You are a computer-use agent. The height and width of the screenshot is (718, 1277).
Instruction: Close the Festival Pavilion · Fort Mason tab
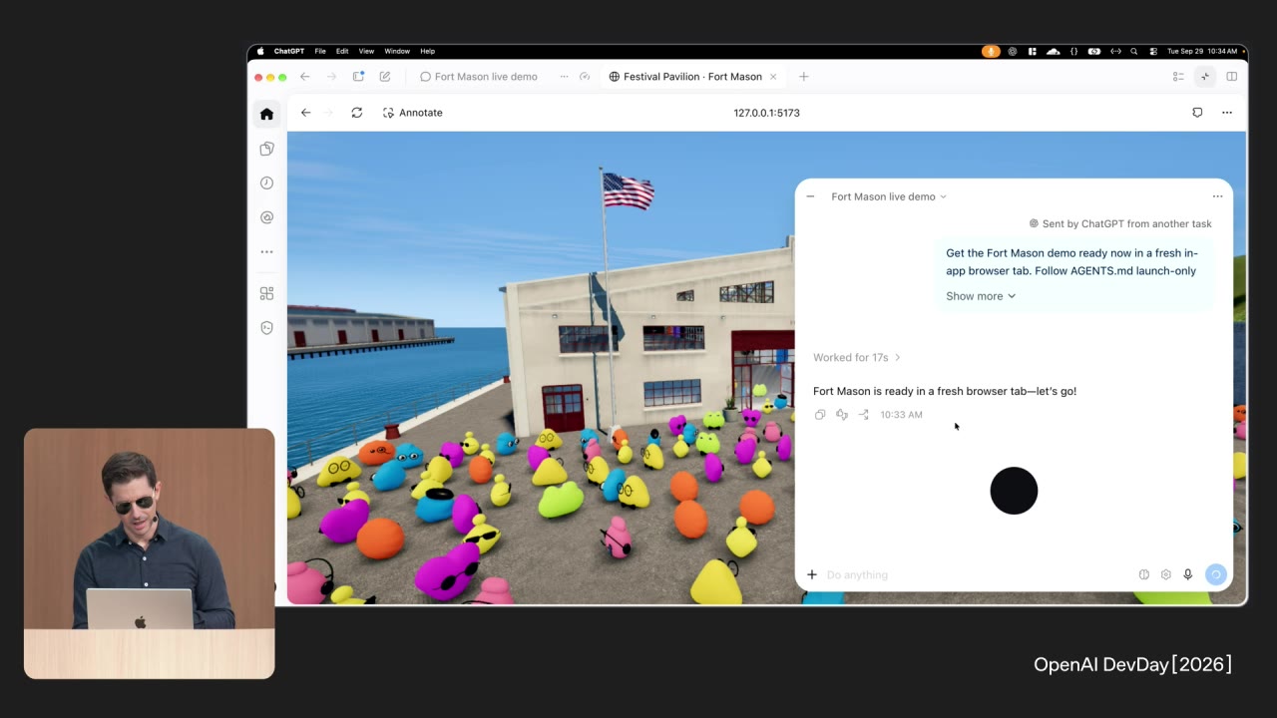(x=773, y=77)
